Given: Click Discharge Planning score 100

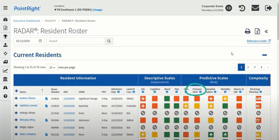Looking at the screenshot, I should (x=258, y=99).
